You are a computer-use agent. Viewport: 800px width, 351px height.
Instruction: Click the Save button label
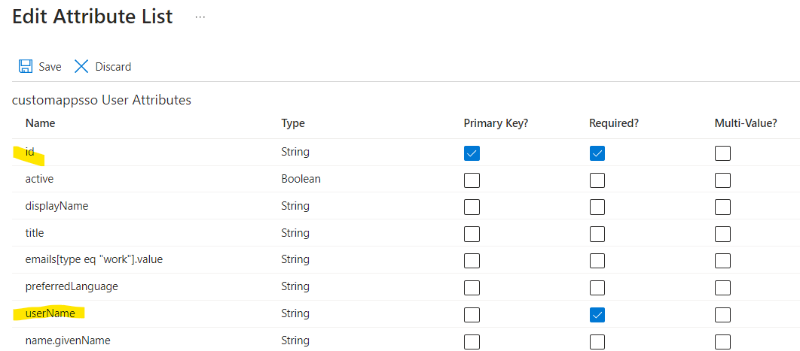pyautogui.click(x=50, y=67)
